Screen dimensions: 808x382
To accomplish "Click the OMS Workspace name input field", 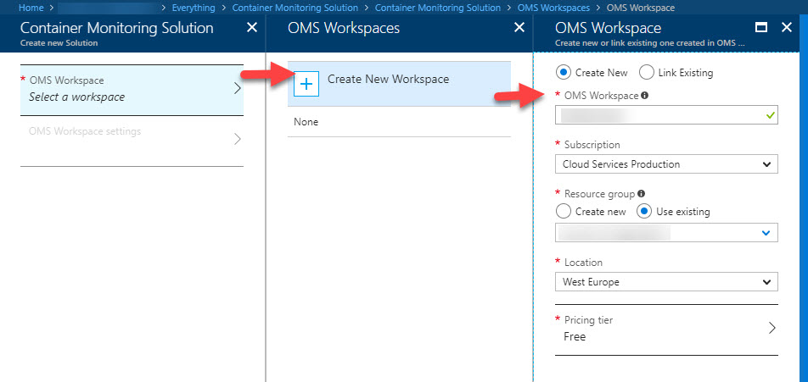I will 666,116.
